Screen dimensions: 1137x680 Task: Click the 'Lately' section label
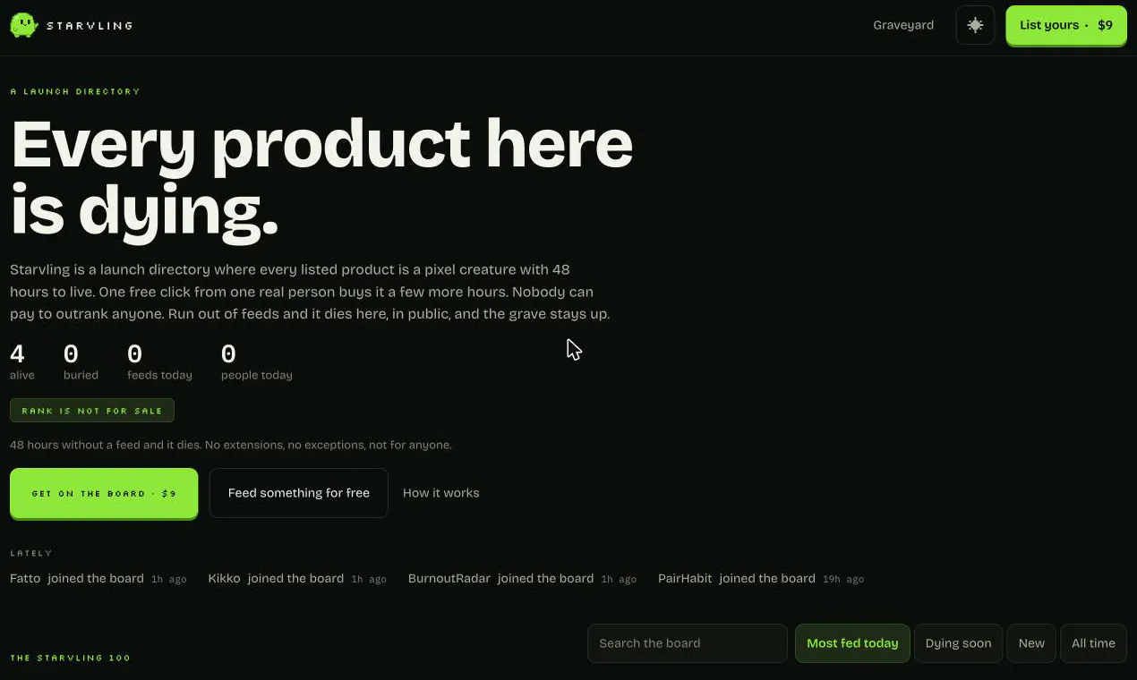pyautogui.click(x=31, y=553)
